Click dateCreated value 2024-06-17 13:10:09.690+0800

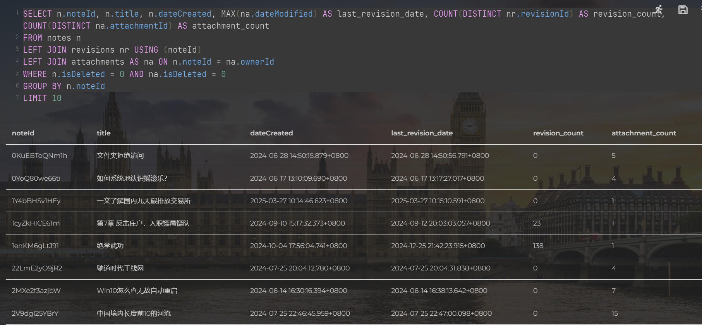point(299,178)
